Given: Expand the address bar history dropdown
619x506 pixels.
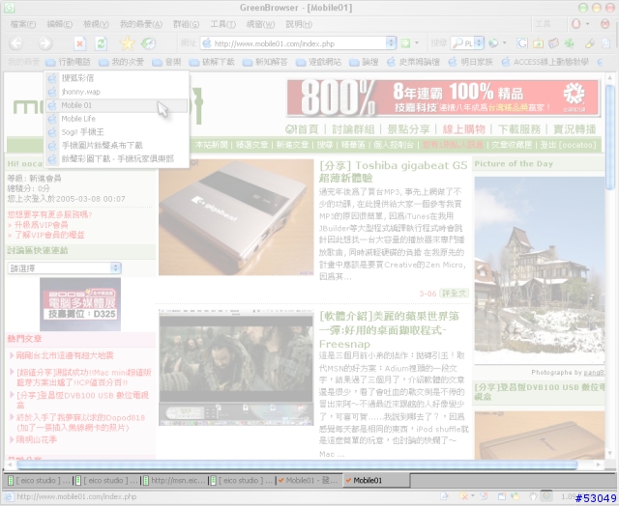Looking at the screenshot, I should pyautogui.click(x=391, y=42).
